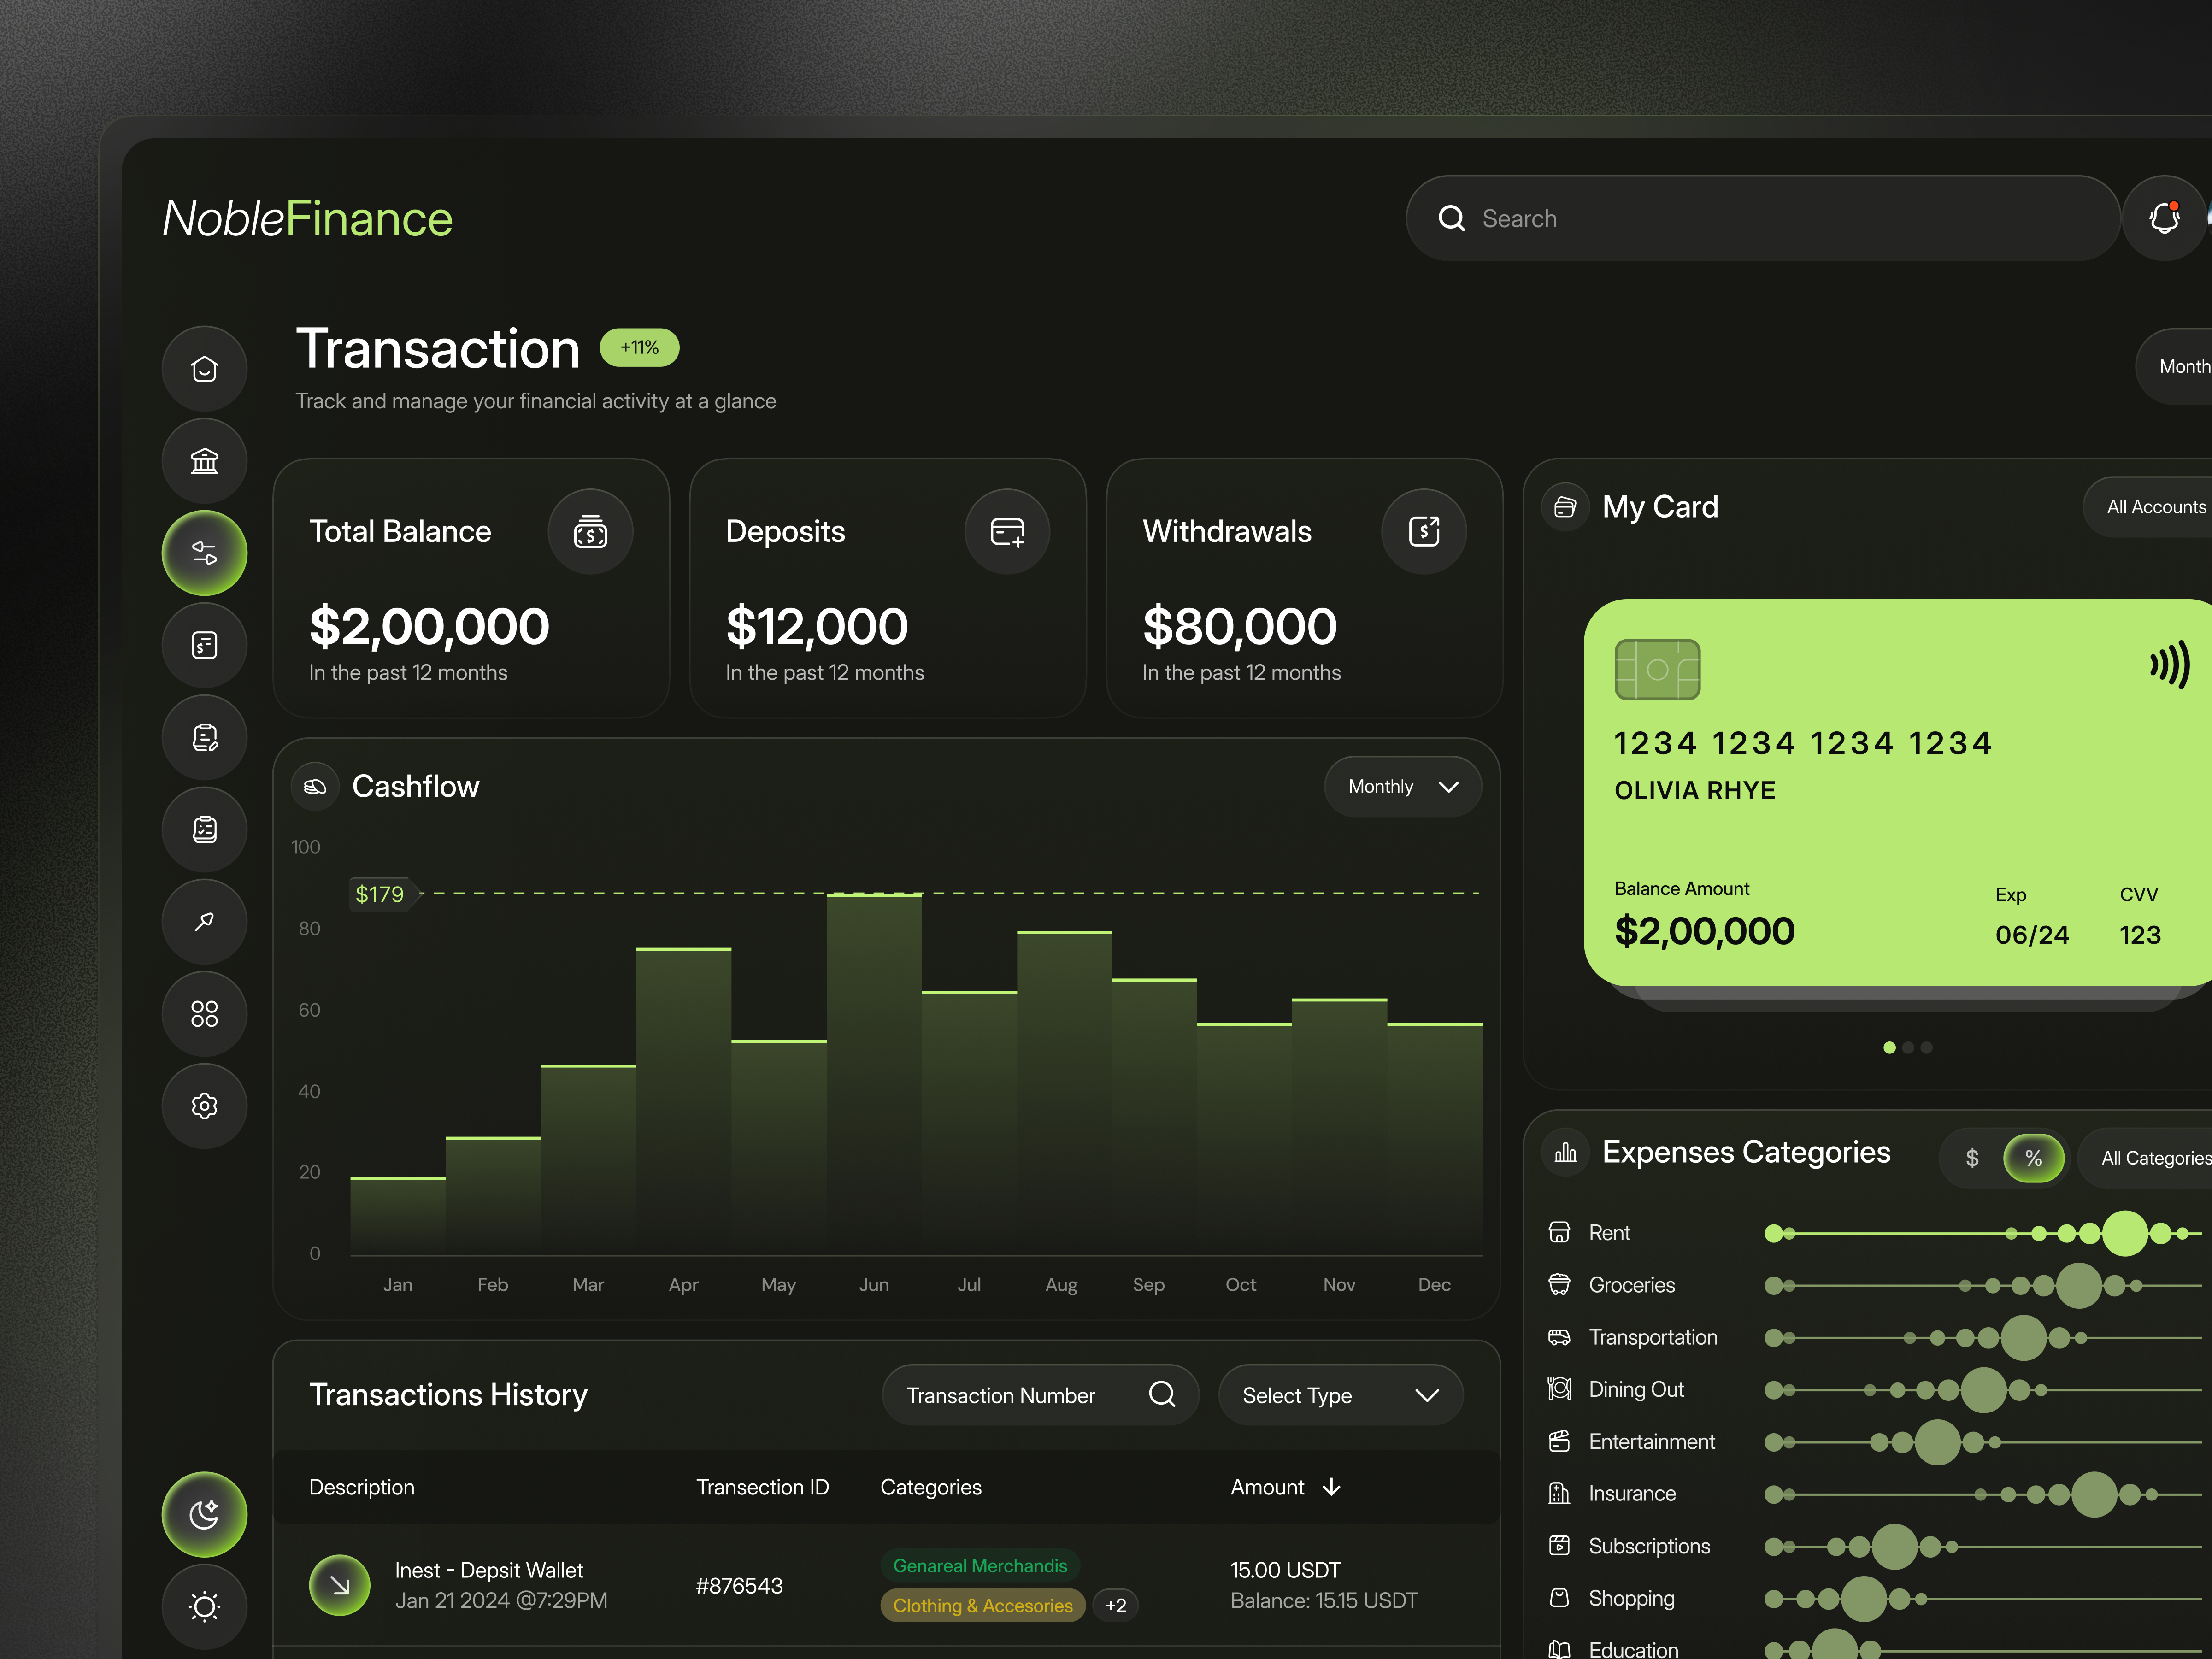
Task: Open the apps grid icon in sidebar
Action: pos(204,1013)
